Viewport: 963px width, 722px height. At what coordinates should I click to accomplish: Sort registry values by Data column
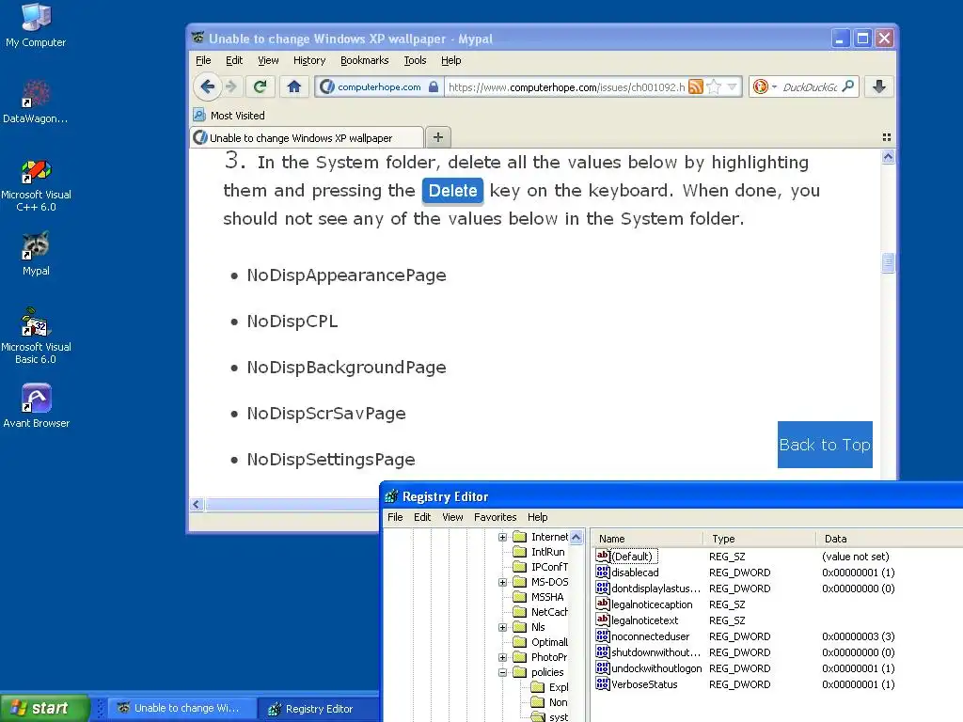(890, 539)
